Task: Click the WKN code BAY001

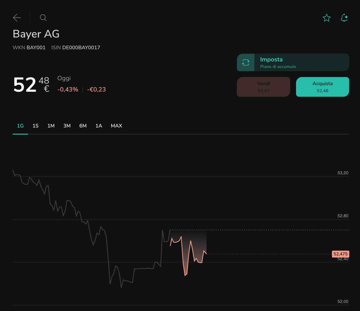Action: tap(36, 47)
